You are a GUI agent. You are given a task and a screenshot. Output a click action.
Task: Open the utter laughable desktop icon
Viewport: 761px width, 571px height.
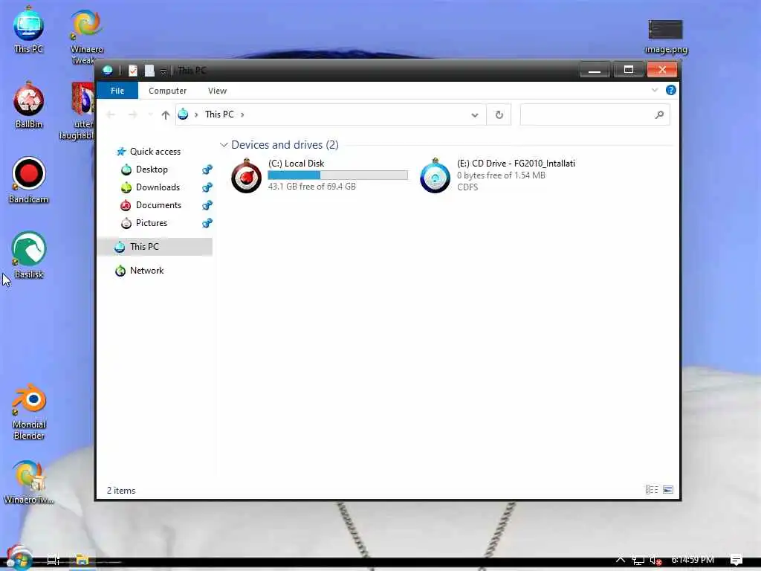(82, 111)
